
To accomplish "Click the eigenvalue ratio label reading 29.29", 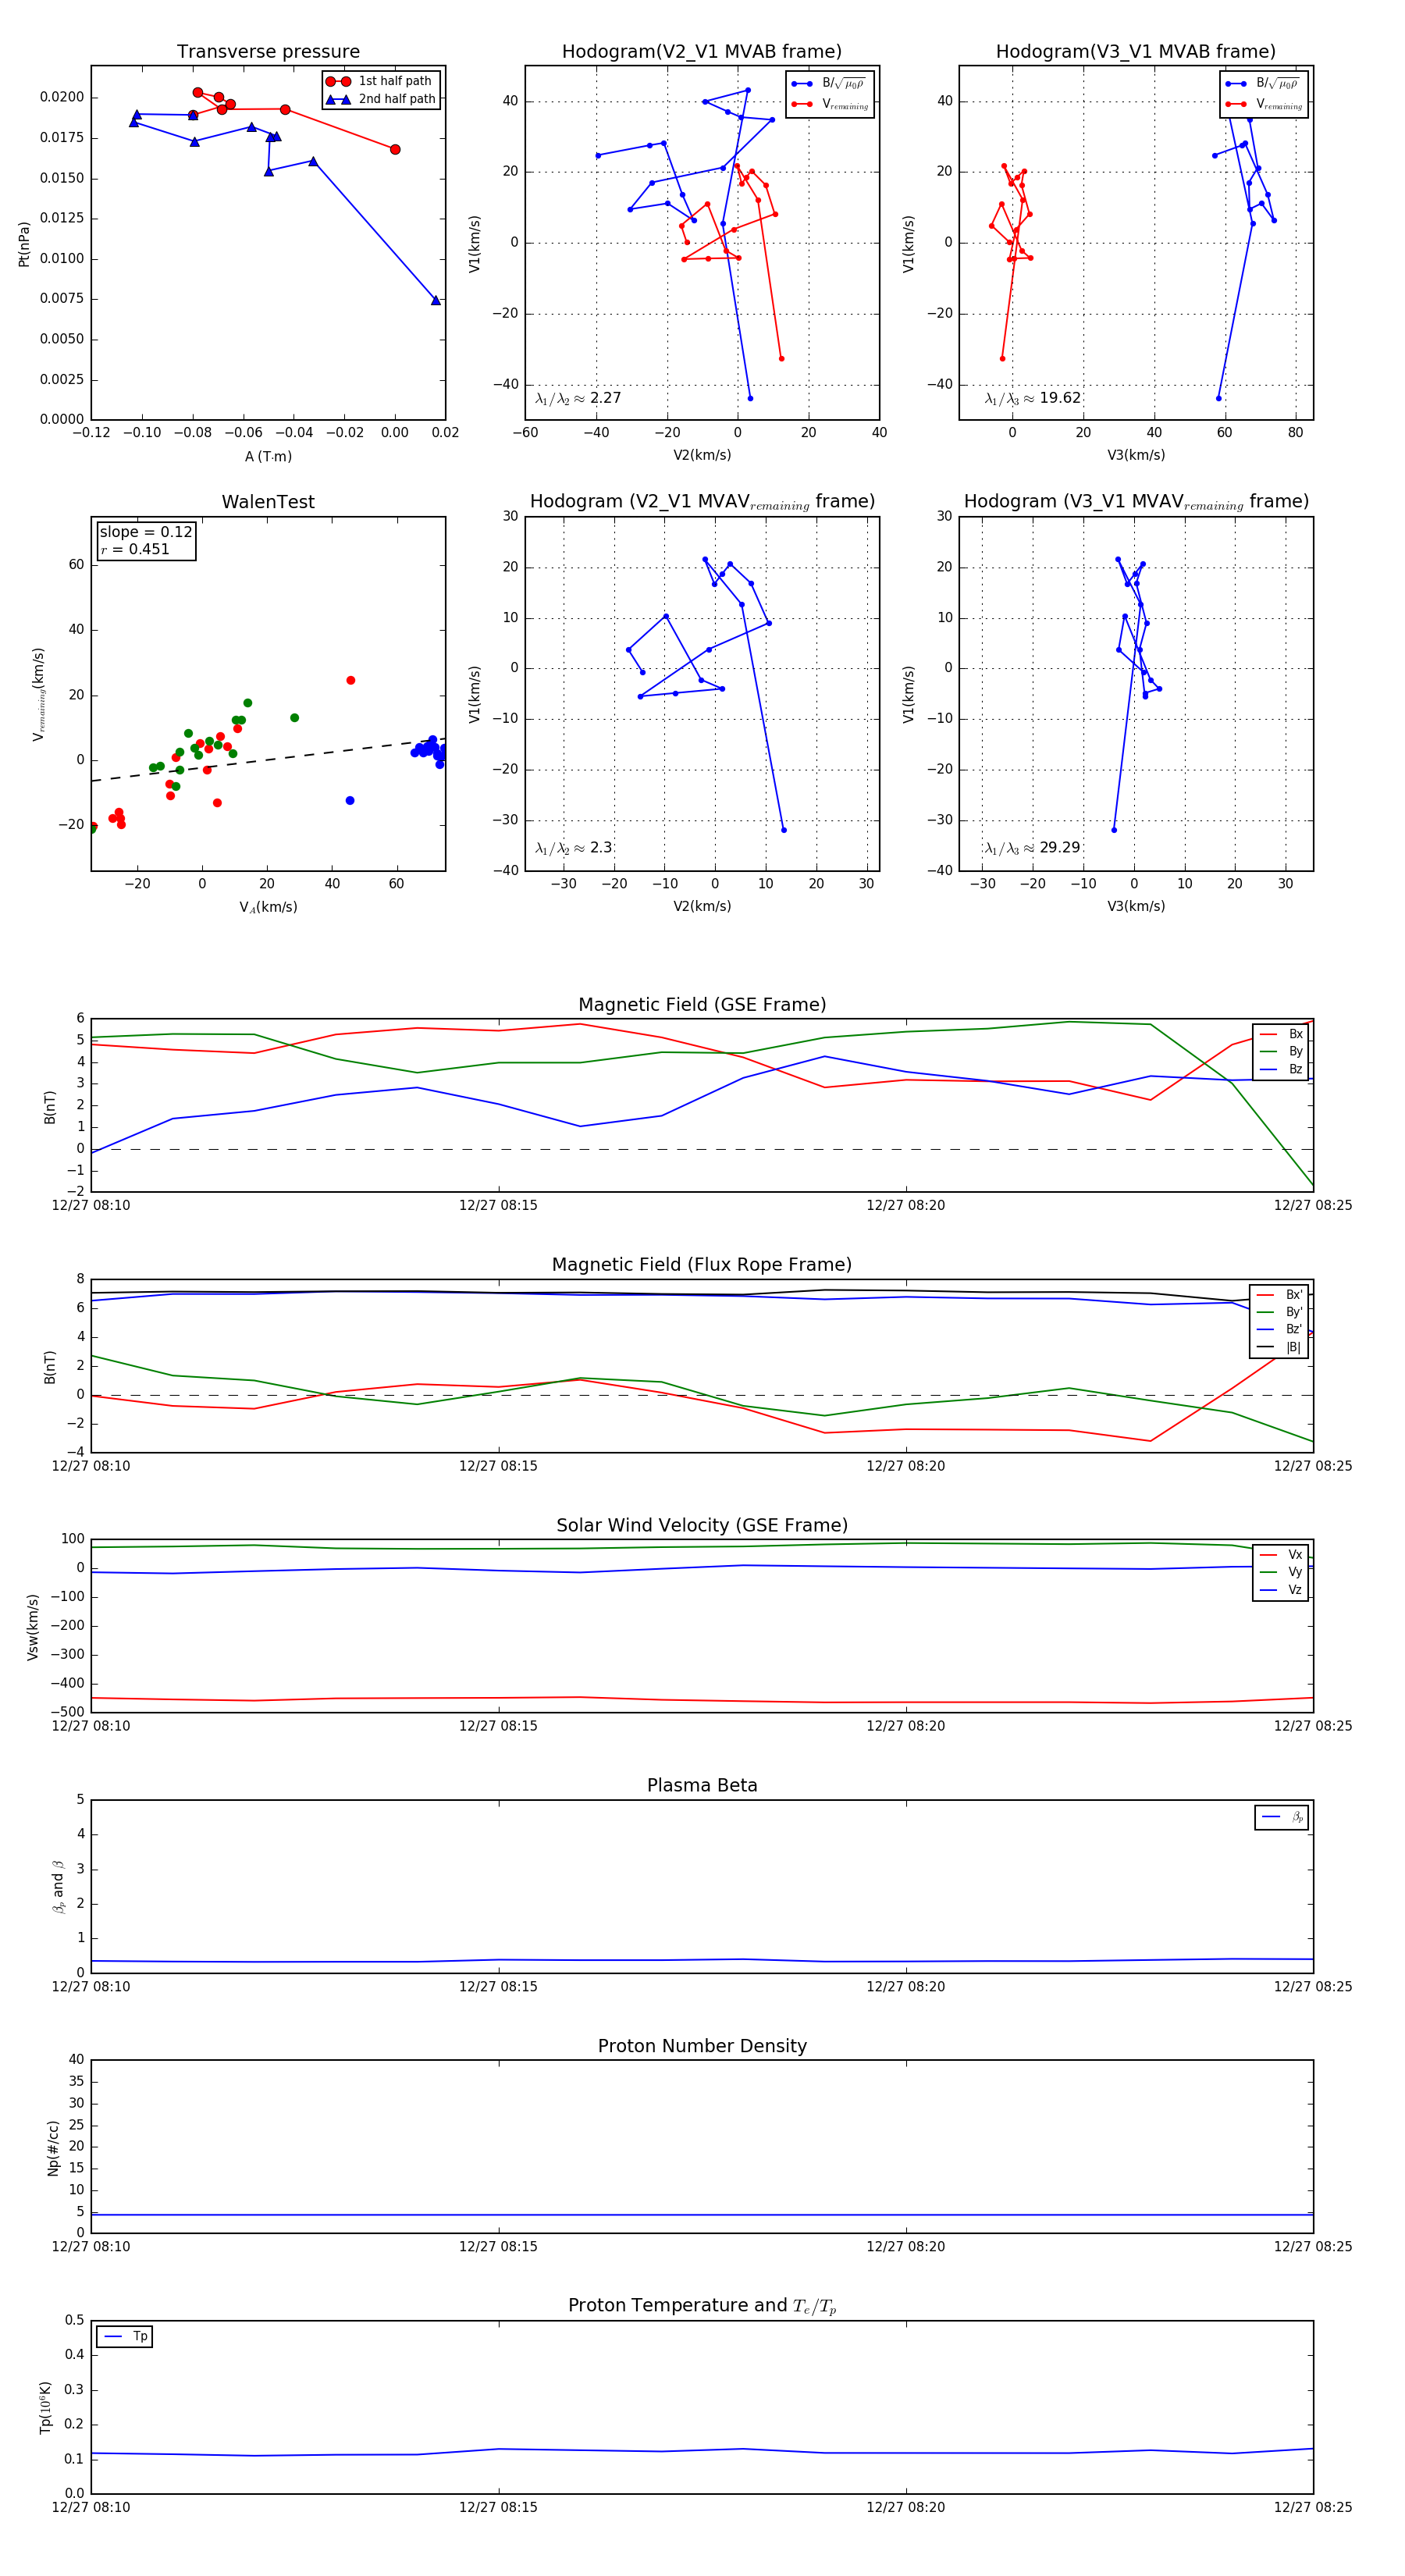I will tap(1033, 848).
